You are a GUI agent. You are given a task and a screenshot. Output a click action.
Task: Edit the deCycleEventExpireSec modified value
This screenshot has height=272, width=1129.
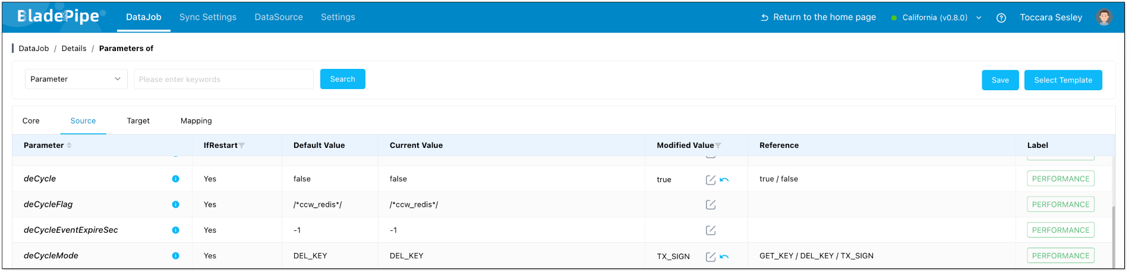pos(710,230)
